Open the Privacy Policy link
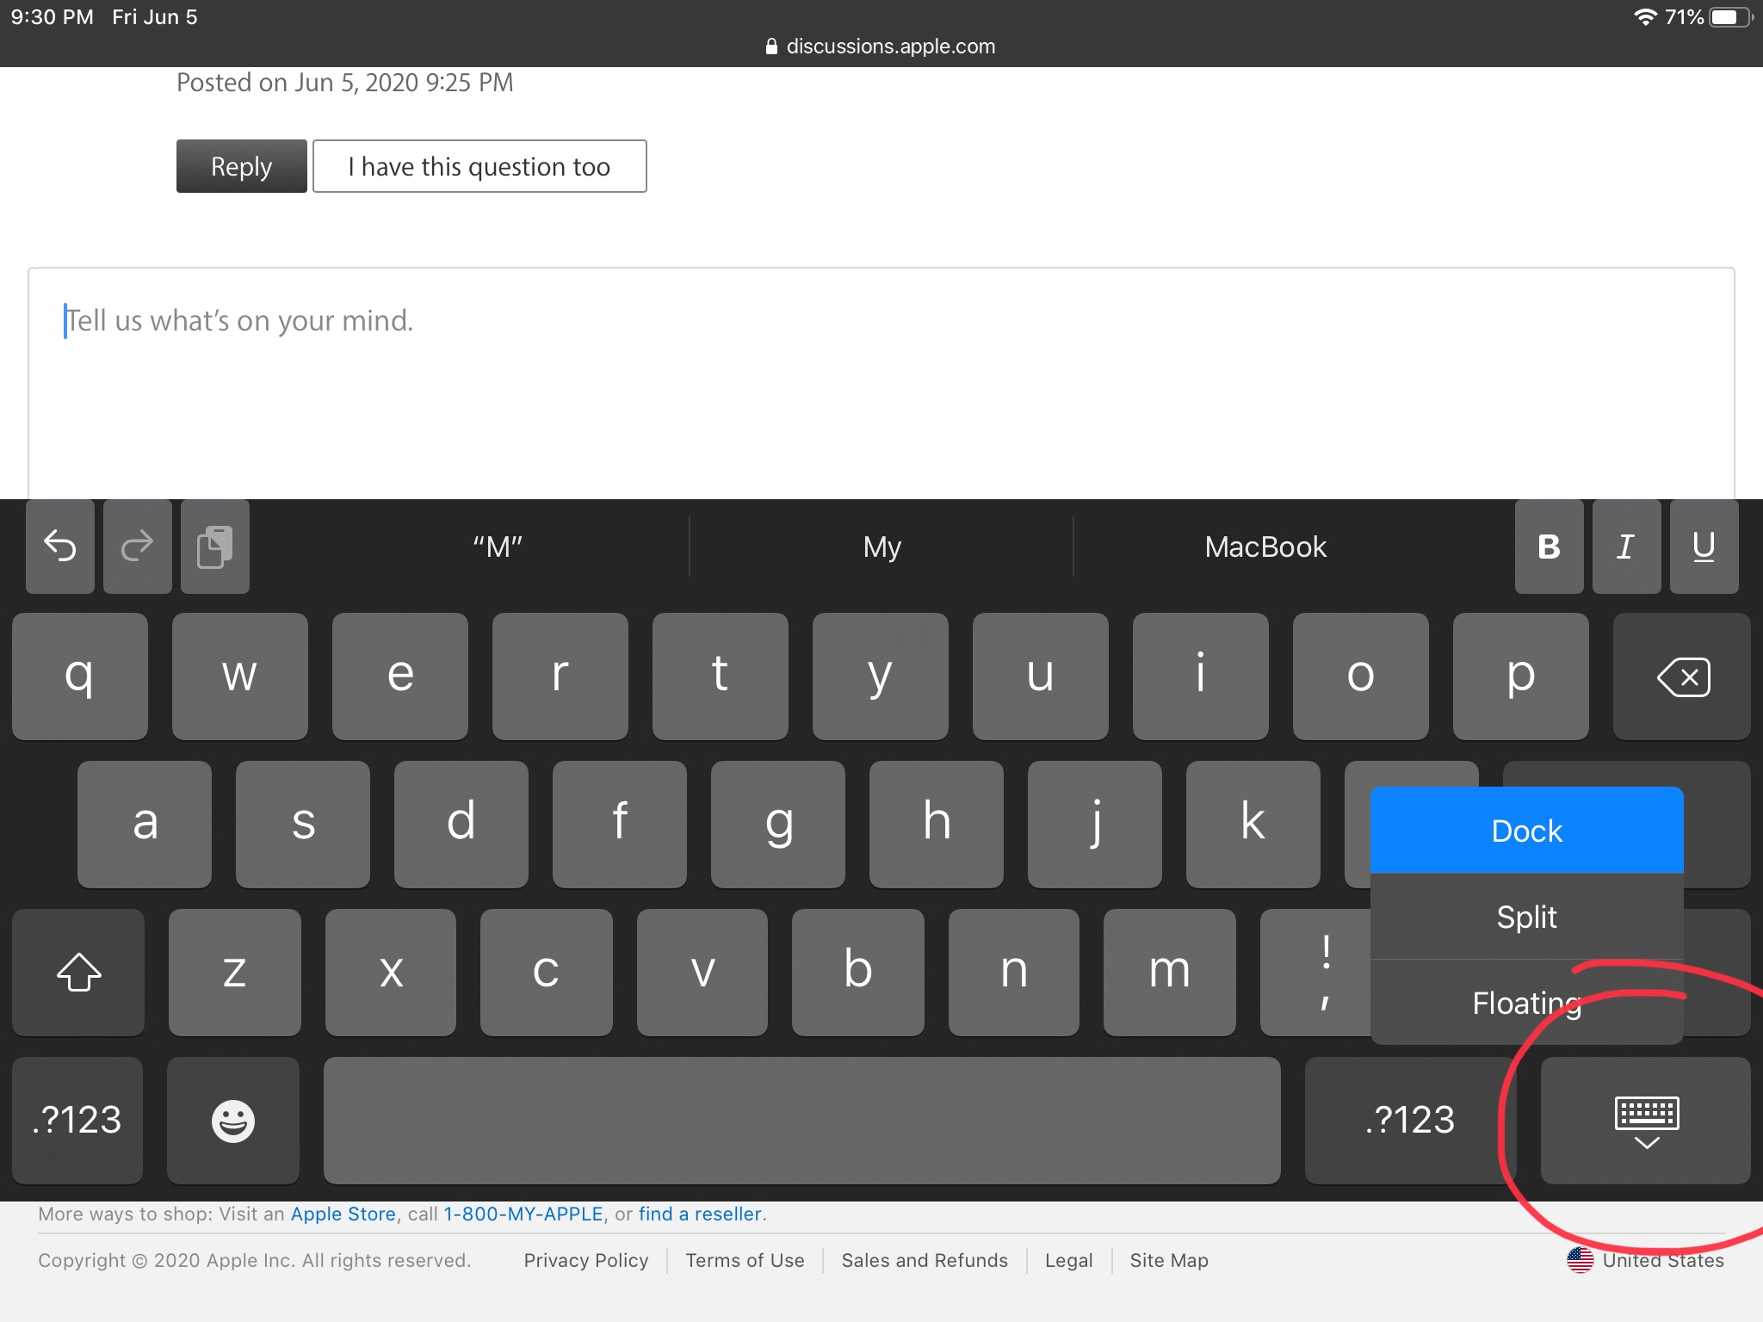 (x=585, y=1260)
